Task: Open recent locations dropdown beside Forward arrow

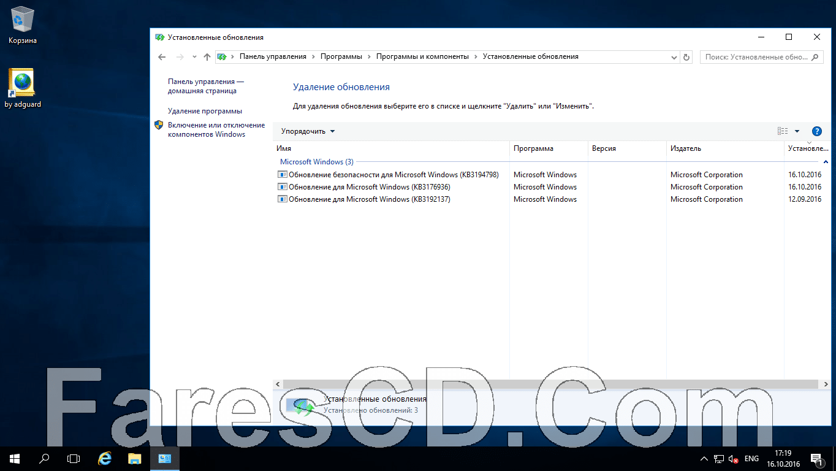Action: point(194,56)
